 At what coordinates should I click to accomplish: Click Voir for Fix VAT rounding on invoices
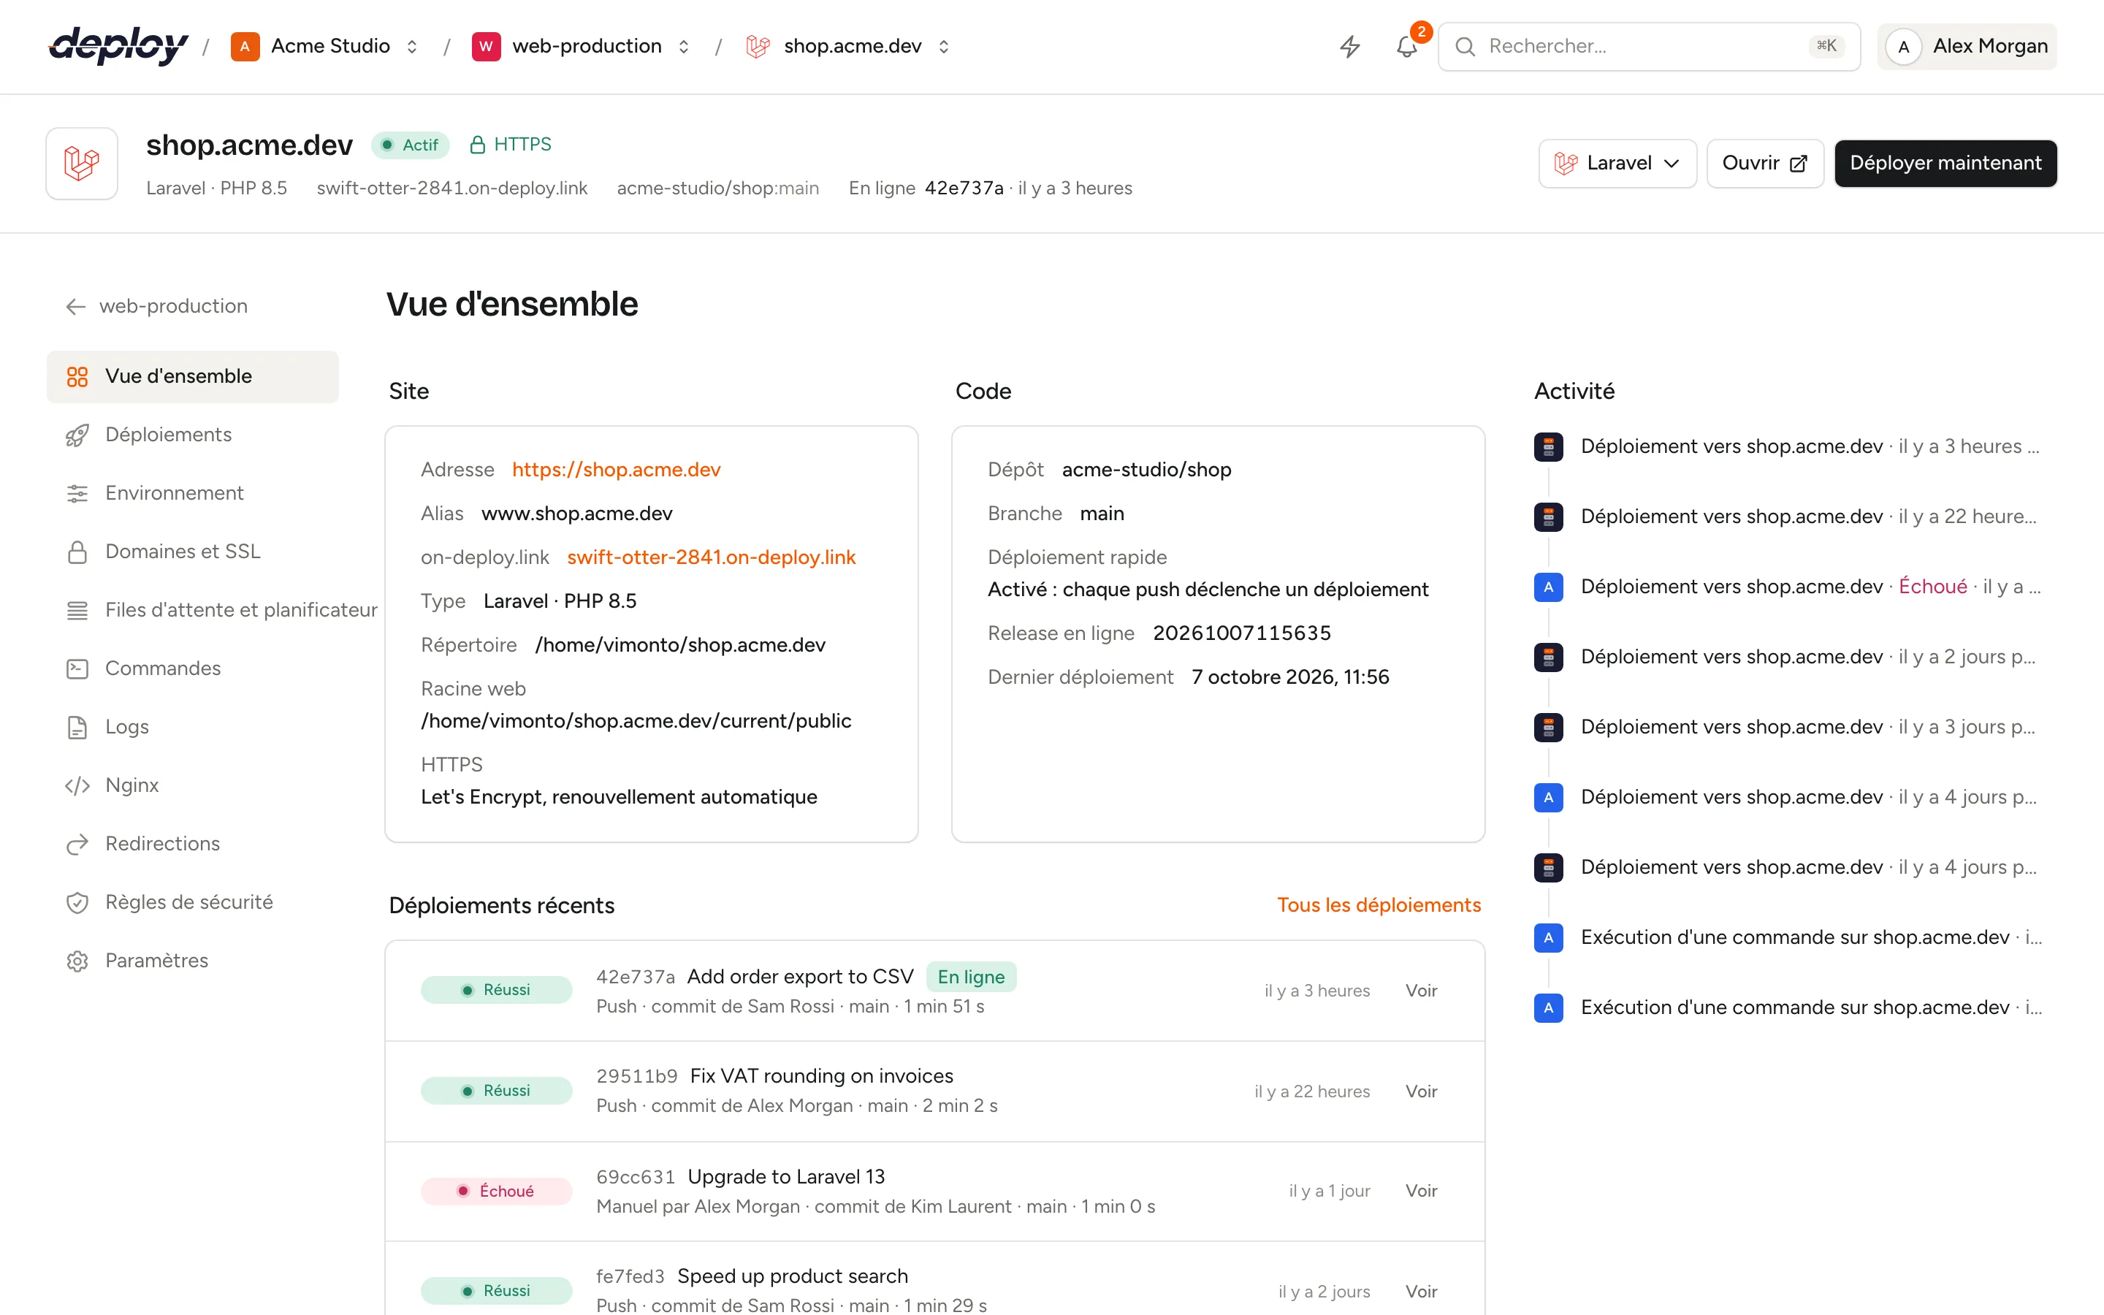tap(1421, 1091)
